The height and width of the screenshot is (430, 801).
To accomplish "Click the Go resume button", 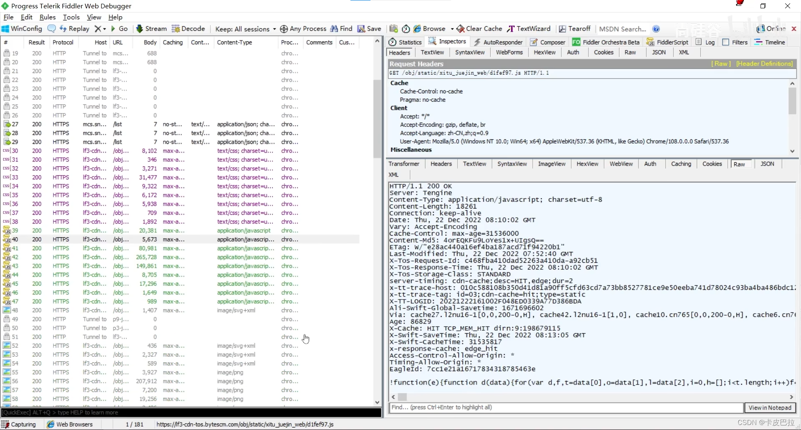I will pyautogui.click(x=119, y=29).
